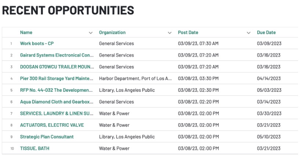Open SERVICES, LAUNDRY & LINEN listing
305x164 pixels.
[56, 113]
